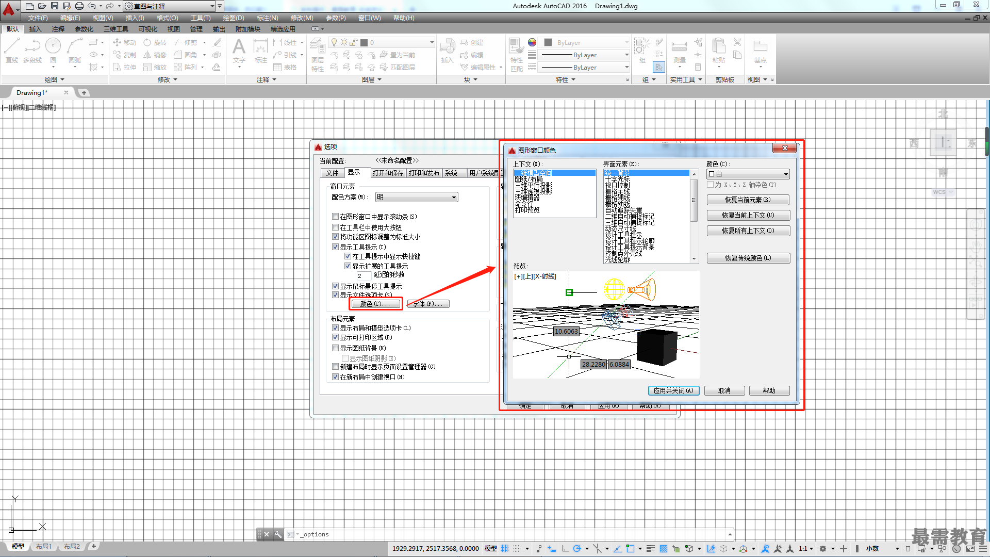Toggle '显示工具提示' checkbox
This screenshot has width=990, height=557.
(335, 247)
